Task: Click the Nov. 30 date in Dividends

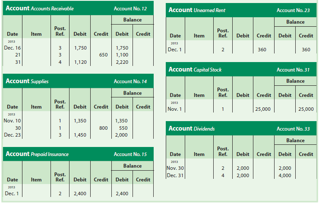Action: pyautogui.click(x=175, y=168)
